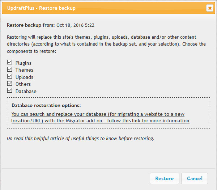Open the Migrator add-on information link
The height and width of the screenshot is (190, 217).
(x=100, y=117)
